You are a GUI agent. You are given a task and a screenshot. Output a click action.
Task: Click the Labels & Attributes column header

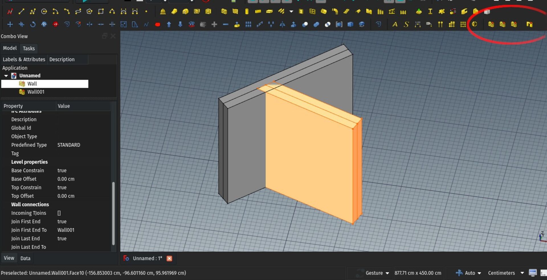24,60
